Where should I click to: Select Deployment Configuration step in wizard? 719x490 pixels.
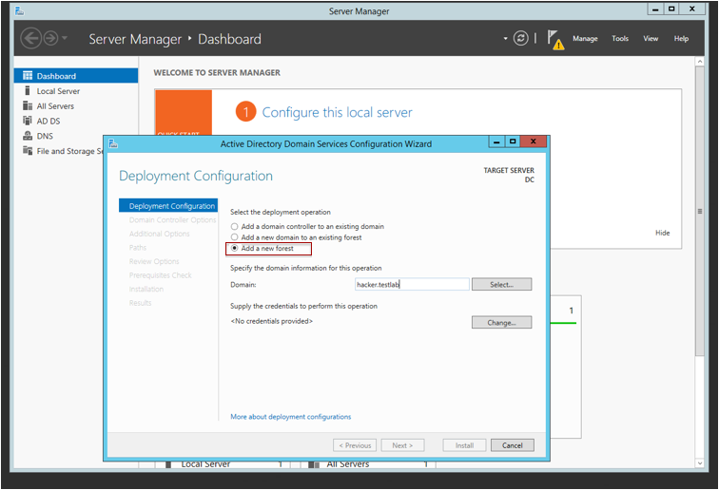pos(168,206)
